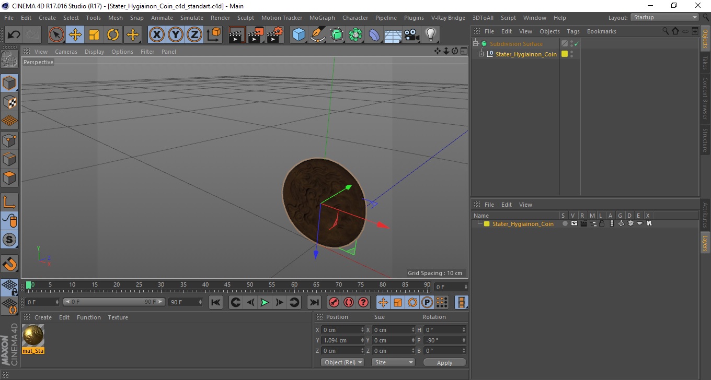The width and height of the screenshot is (711, 380).
Task: Play the animation forward
Action: pos(265,302)
